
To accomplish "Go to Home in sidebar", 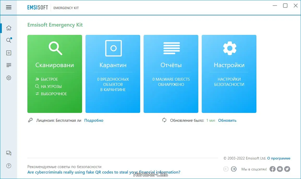I will pos(9,28).
